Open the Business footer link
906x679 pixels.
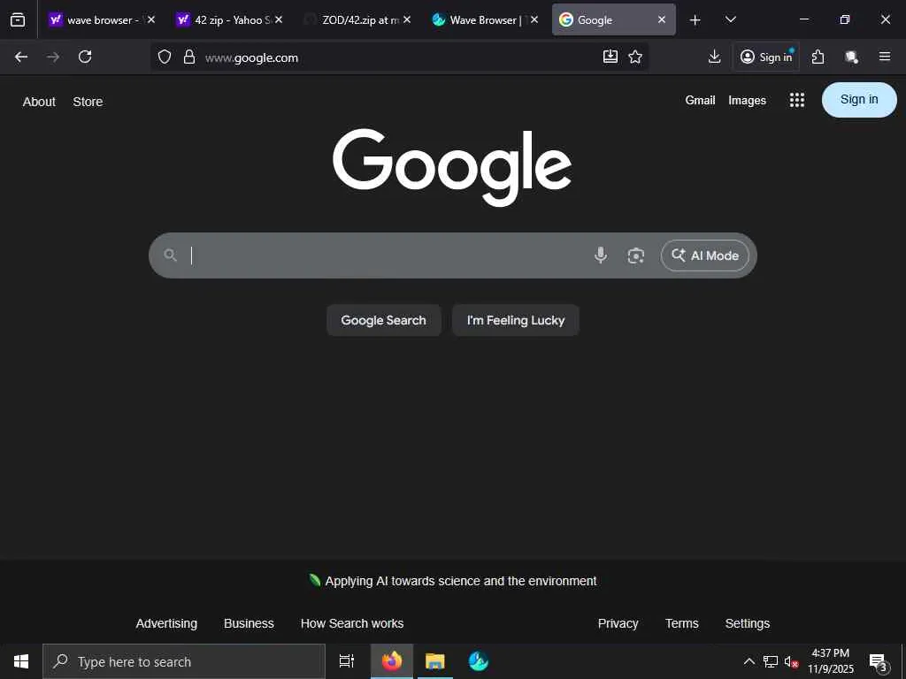249,623
